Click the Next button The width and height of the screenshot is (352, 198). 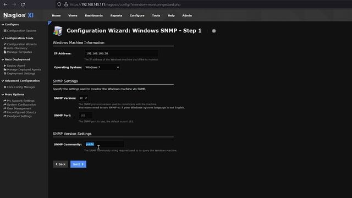(x=78, y=164)
